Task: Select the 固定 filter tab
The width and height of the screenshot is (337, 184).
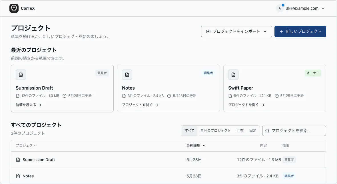Action: [252, 130]
